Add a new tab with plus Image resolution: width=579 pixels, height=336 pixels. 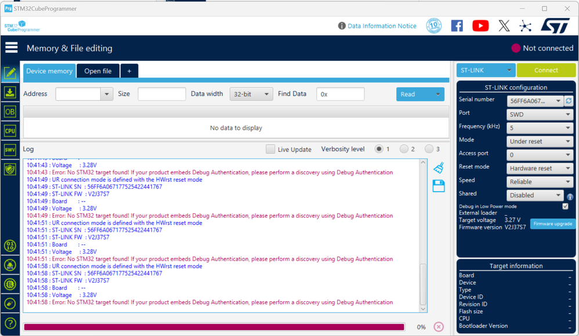pos(129,71)
